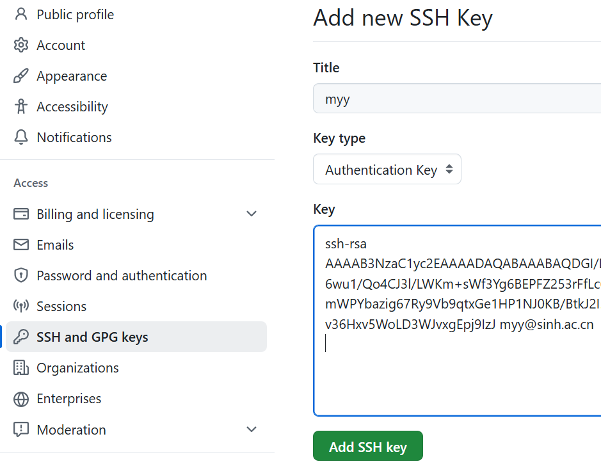Select the Sessions broadcast icon
The image size is (601, 464).
[x=20, y=306]
